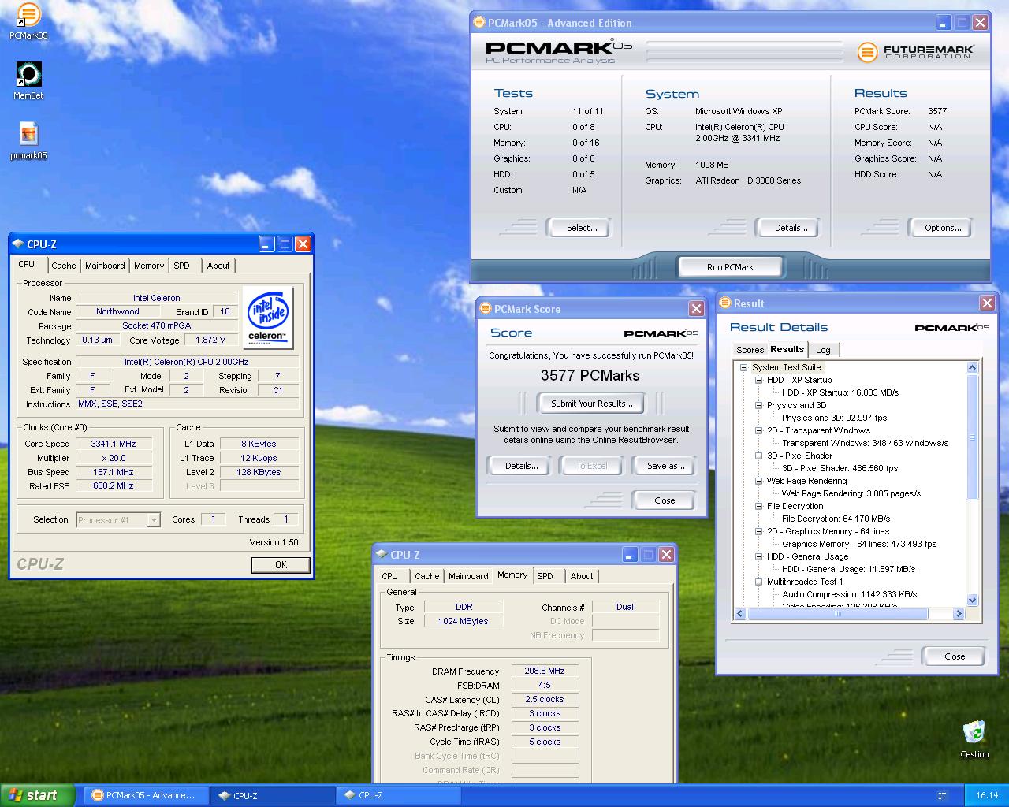Click the DRAM Frequency 208.8 MHz field

tap(545, 671)
